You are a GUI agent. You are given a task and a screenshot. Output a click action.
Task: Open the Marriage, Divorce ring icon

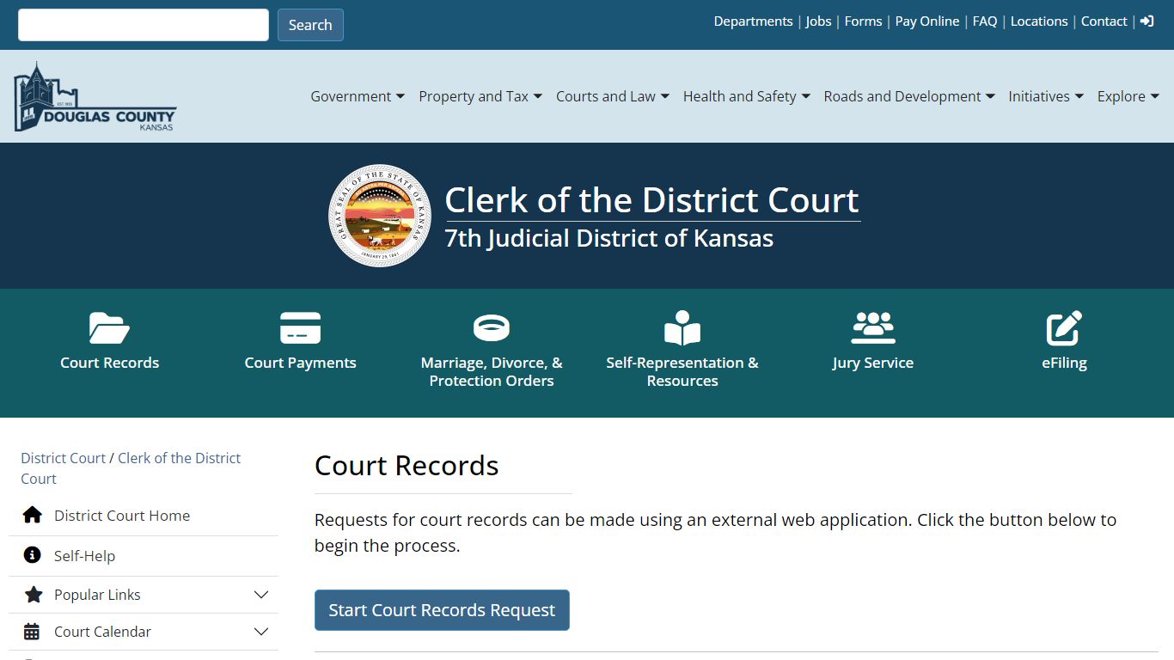[492, 328]
